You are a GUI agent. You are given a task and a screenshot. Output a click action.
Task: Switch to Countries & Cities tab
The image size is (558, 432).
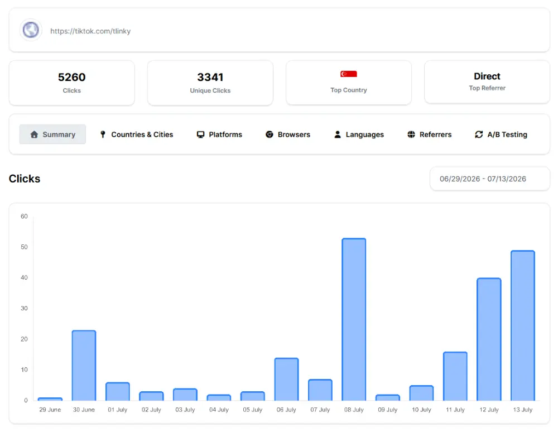click(x=137, y=135)
